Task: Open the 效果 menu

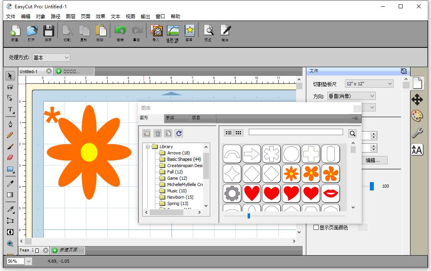Action: [x=100, y=16]
